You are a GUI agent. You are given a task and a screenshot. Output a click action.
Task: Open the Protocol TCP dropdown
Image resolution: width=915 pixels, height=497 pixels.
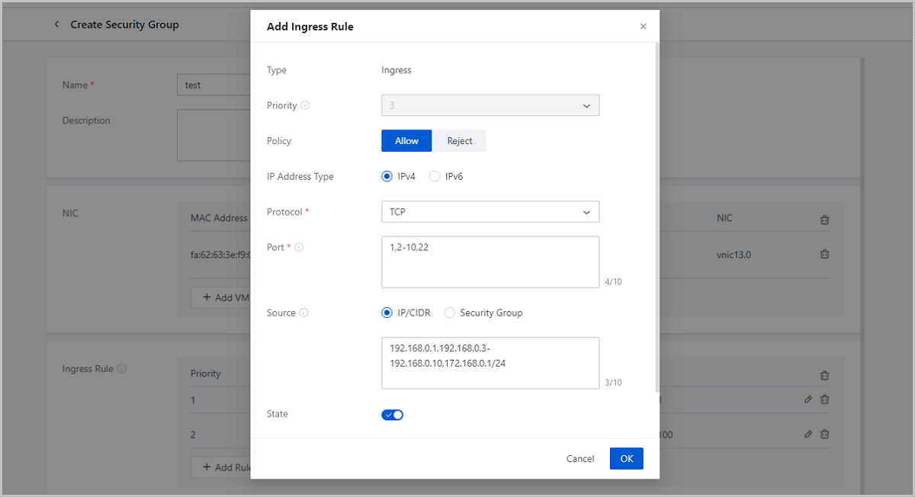490,212
